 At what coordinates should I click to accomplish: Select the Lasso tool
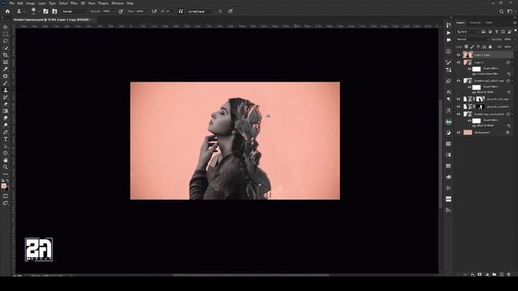[x=6, y=41]
